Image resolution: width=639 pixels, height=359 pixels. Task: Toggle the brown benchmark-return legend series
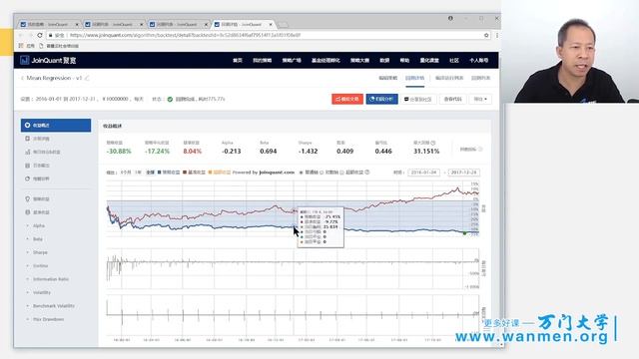194,173
